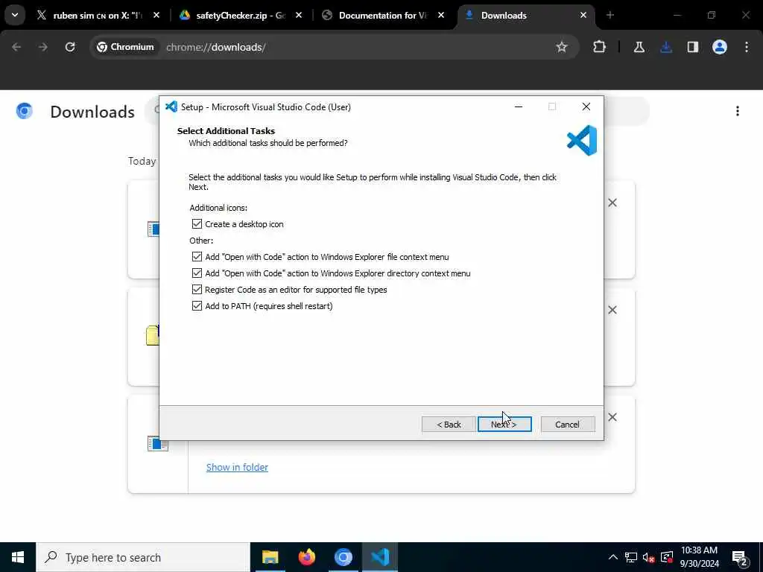Toggle "Open with Code" file context menu checkbox
Image resolution: width=763 pixels, height=572 pixels.
tap(197, 256)
